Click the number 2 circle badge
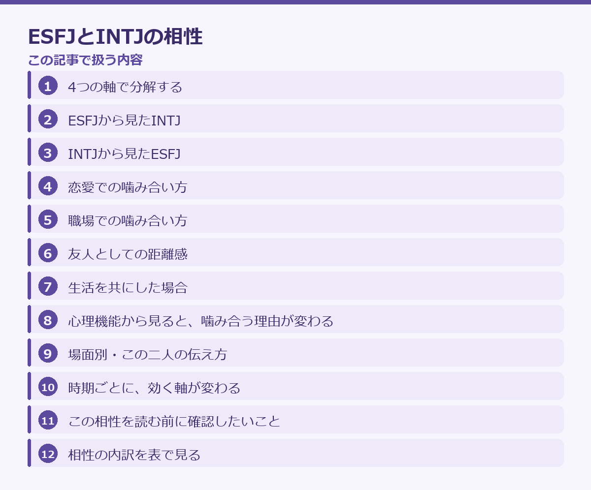 (x=48, y=120)
